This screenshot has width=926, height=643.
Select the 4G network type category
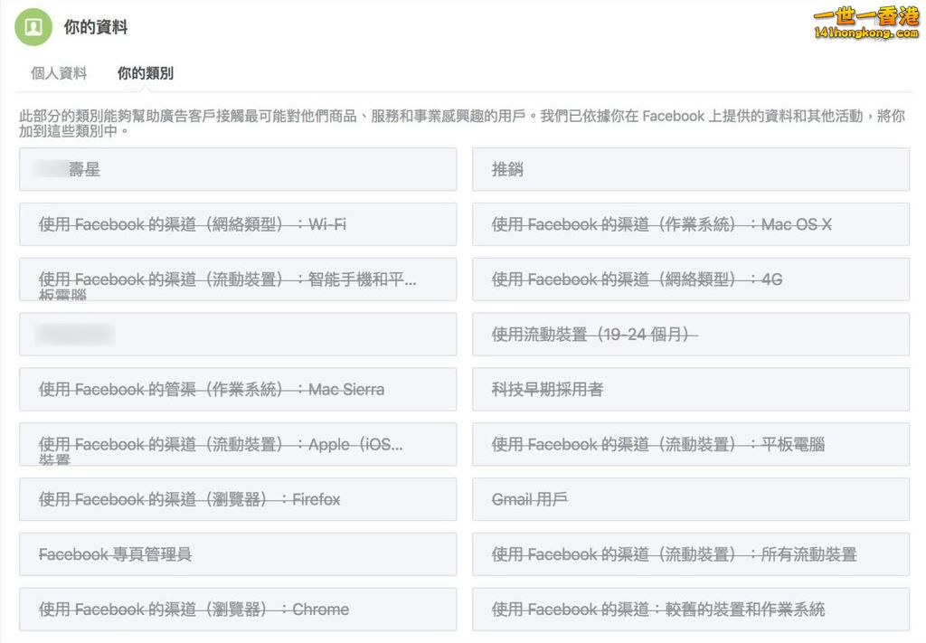click(x=691, y=279)
